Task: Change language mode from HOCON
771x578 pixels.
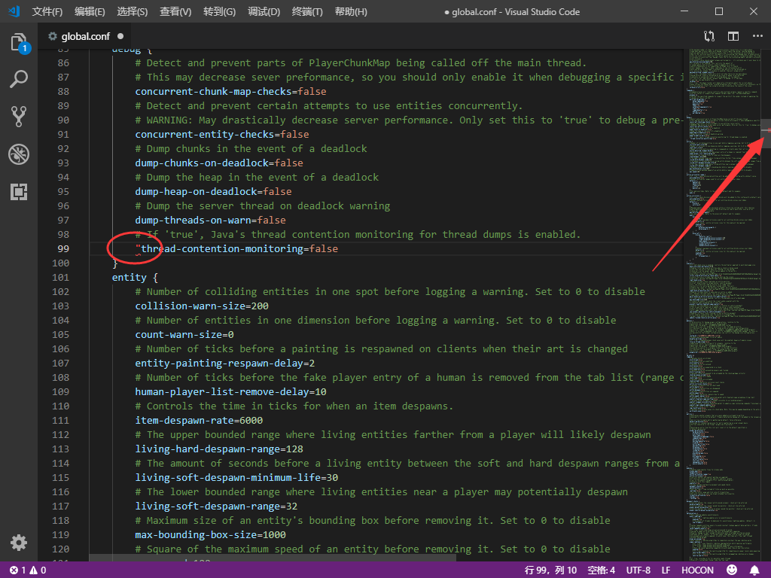Action: [697, 570]
